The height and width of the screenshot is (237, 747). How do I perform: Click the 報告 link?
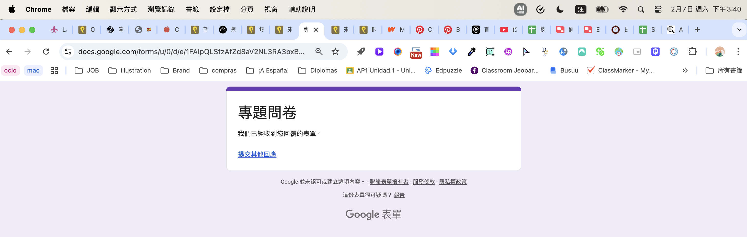click(399, 195)
